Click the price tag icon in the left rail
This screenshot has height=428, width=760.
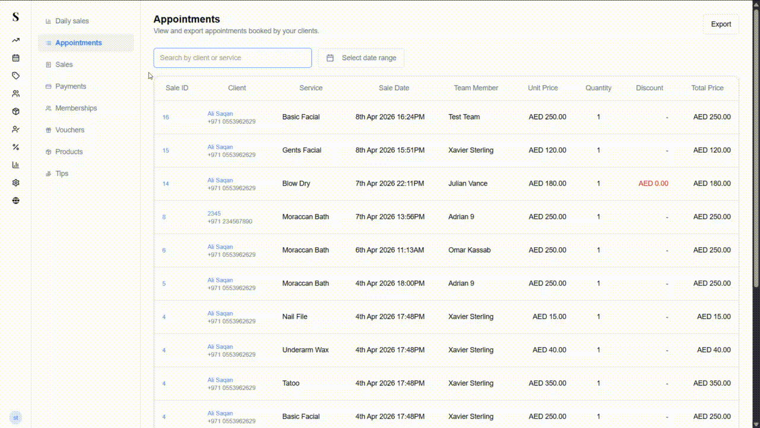[15, 75]
